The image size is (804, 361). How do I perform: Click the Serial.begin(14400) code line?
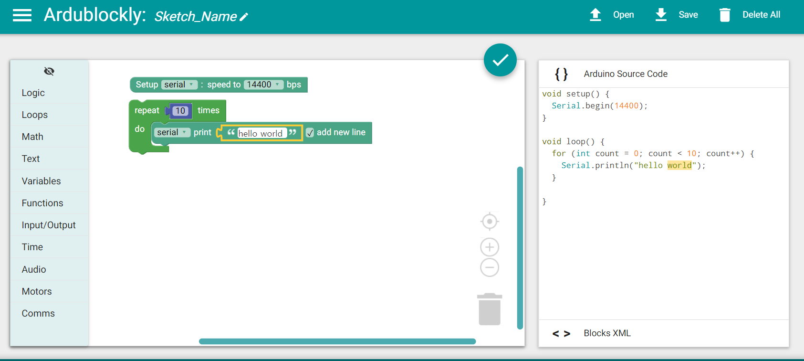click(x=599, y=106)
